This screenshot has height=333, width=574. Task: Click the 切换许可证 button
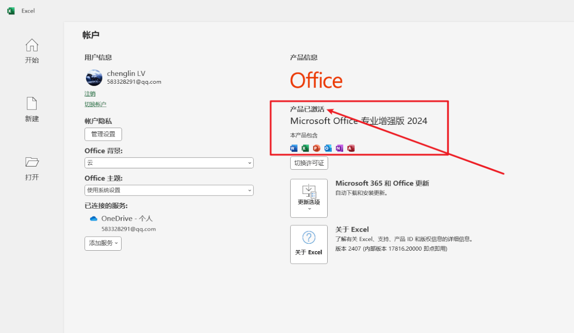[309, 163]
